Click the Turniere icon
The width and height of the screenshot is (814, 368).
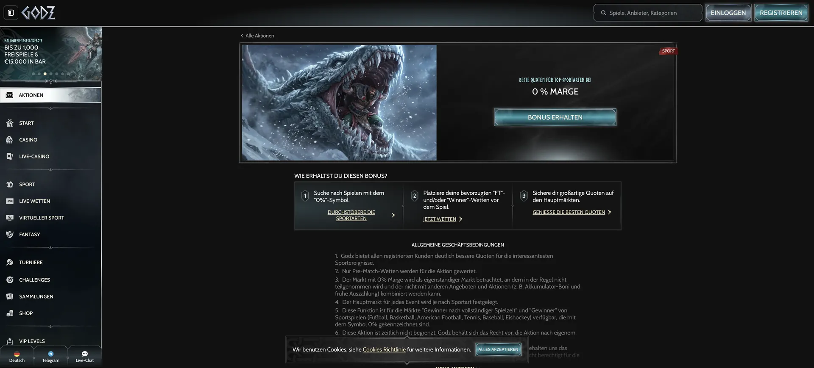10,263
